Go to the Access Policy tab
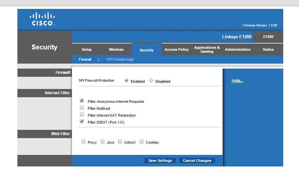This screenshot has width=299, height=175. (176, 49)
